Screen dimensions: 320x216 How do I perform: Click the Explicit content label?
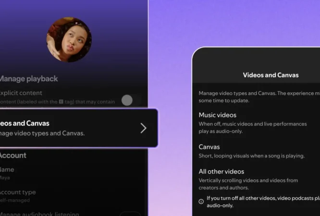point(21,93)
